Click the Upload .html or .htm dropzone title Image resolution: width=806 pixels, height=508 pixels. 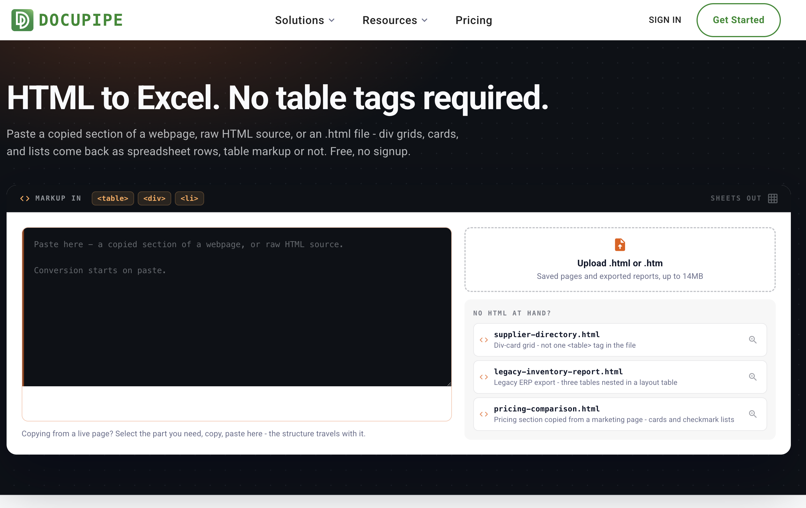[620, 263]
